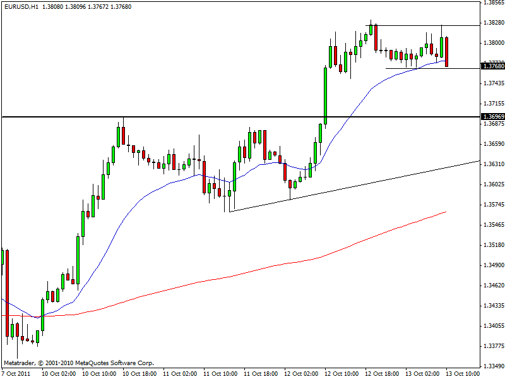The height and width of the screenshot is (379, 505).
Task: Click the 13 Oct 10:00 time label
Action: click(x=463, y=373)
